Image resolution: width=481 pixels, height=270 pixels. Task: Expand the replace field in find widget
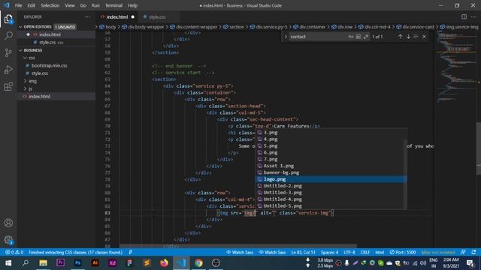pos(286,37)
